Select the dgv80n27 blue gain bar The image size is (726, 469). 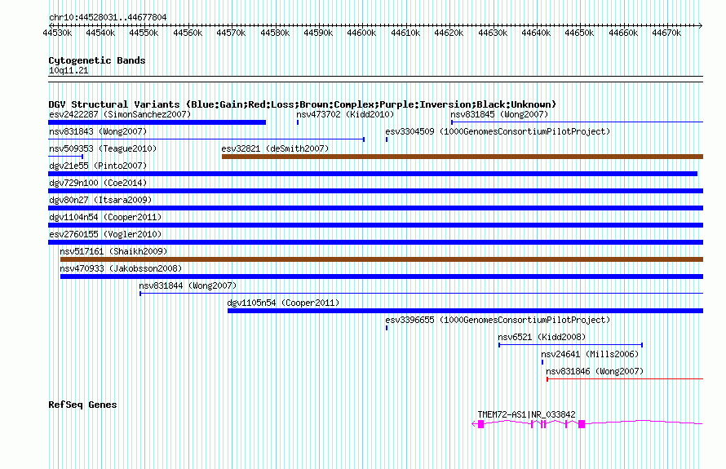(375, 208)
